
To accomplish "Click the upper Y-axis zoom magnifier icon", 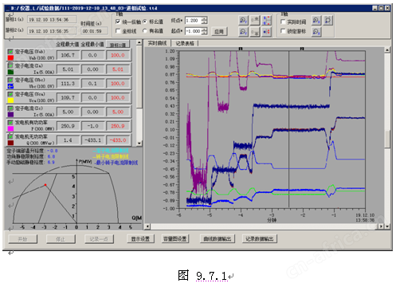I will pos(244,21).
